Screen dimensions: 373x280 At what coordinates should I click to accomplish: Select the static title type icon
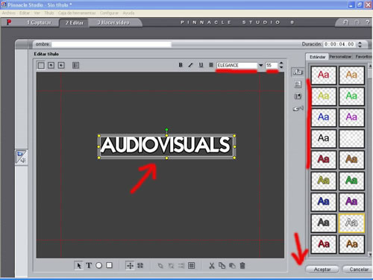pyautogui.click(x=41, y=66)
